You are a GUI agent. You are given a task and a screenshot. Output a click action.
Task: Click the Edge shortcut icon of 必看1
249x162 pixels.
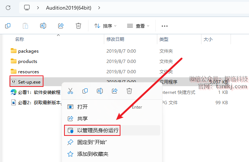pos(14,92)
